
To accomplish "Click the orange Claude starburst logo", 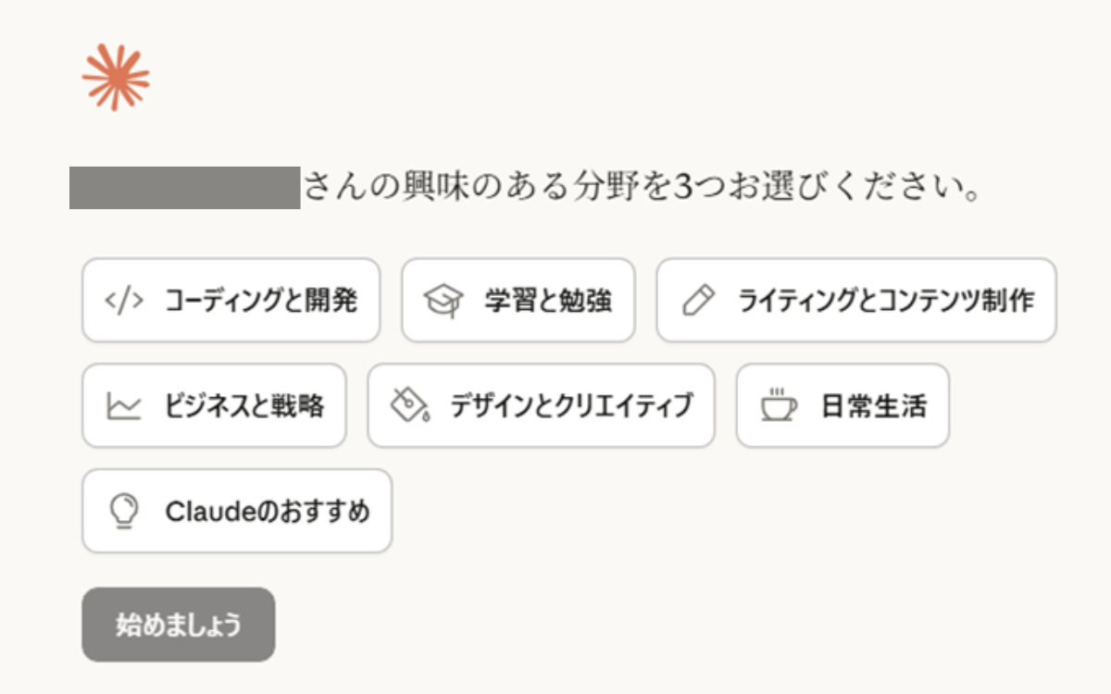I will tap(116, 78).
